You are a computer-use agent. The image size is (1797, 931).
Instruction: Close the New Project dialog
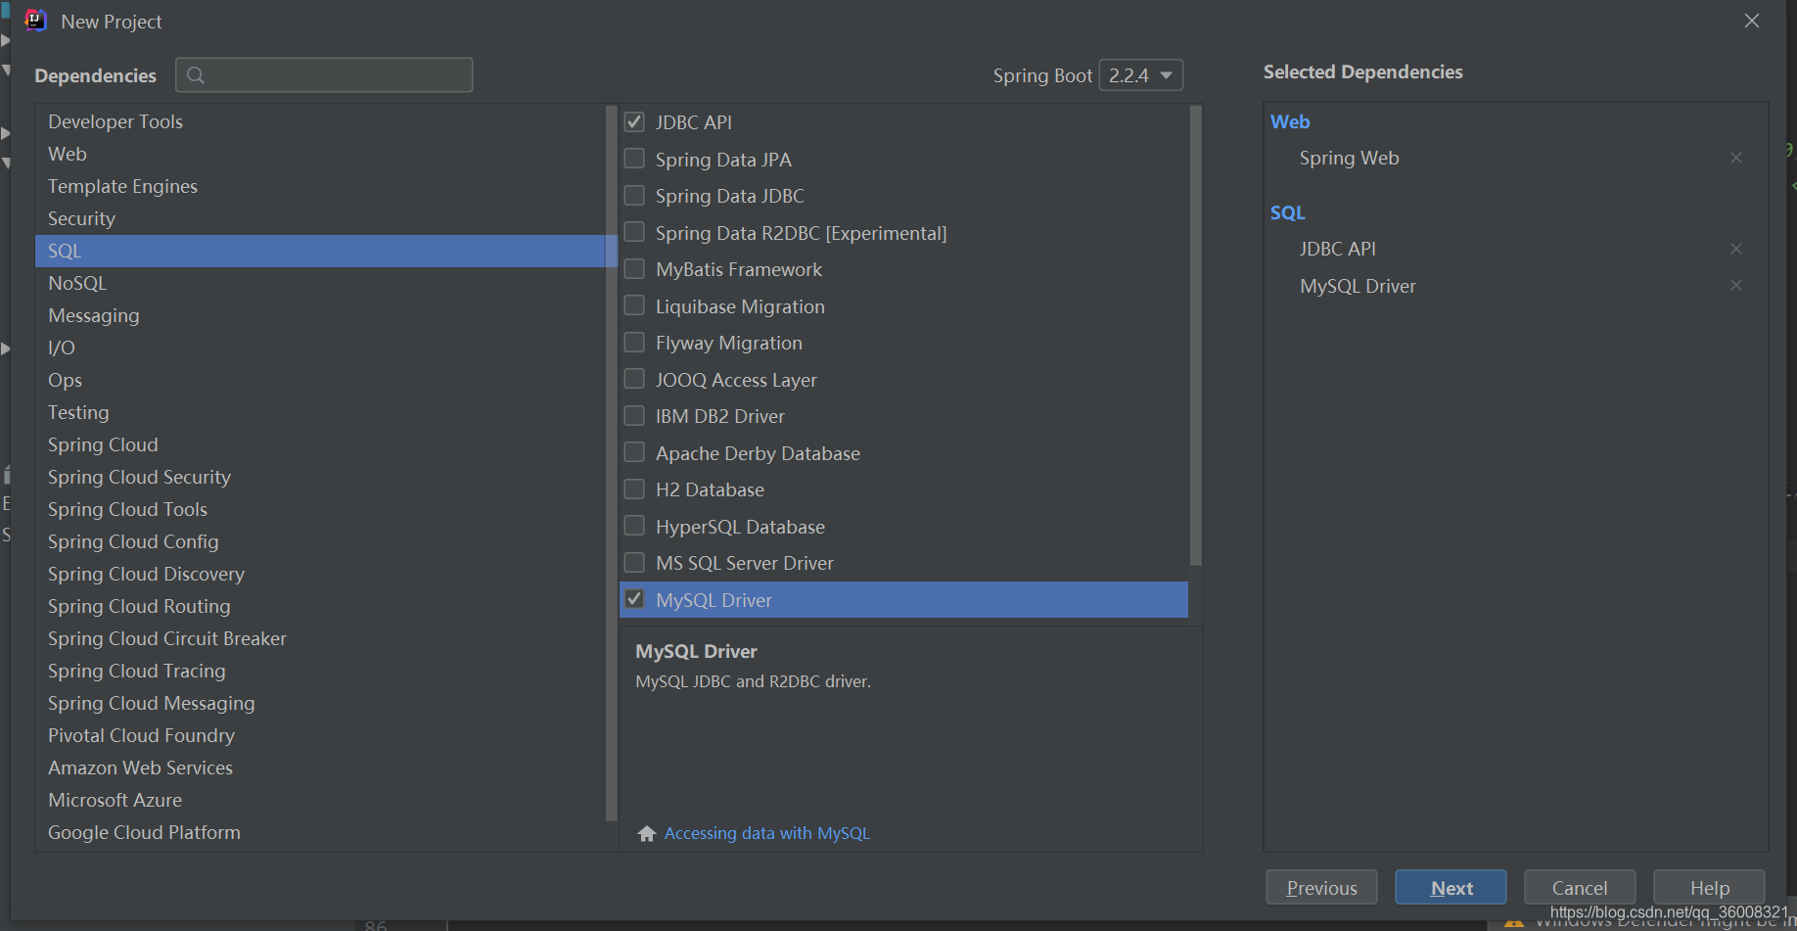1751,21
